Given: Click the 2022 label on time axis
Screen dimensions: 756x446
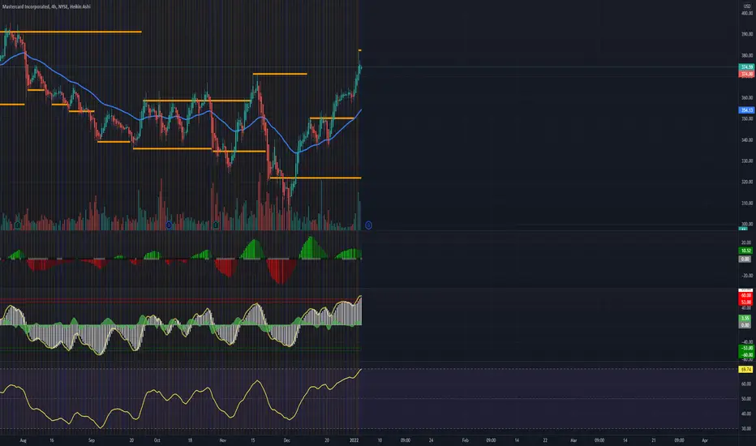Looking at the screenshot, I should [x=354, y=440].
